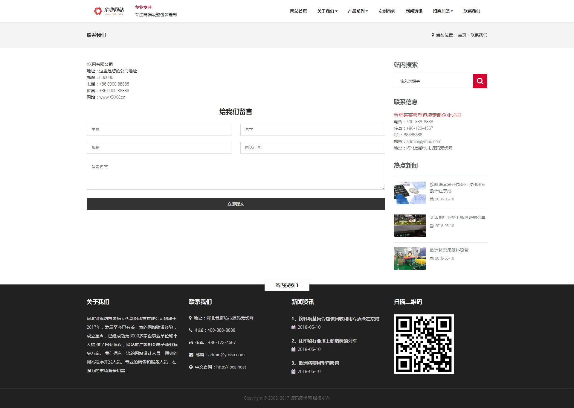Image resolution: width=574 pixels, height=408 pixels.
Task: Expand the 关于我们 dropdown menu
Action: [x=327, y=11]
